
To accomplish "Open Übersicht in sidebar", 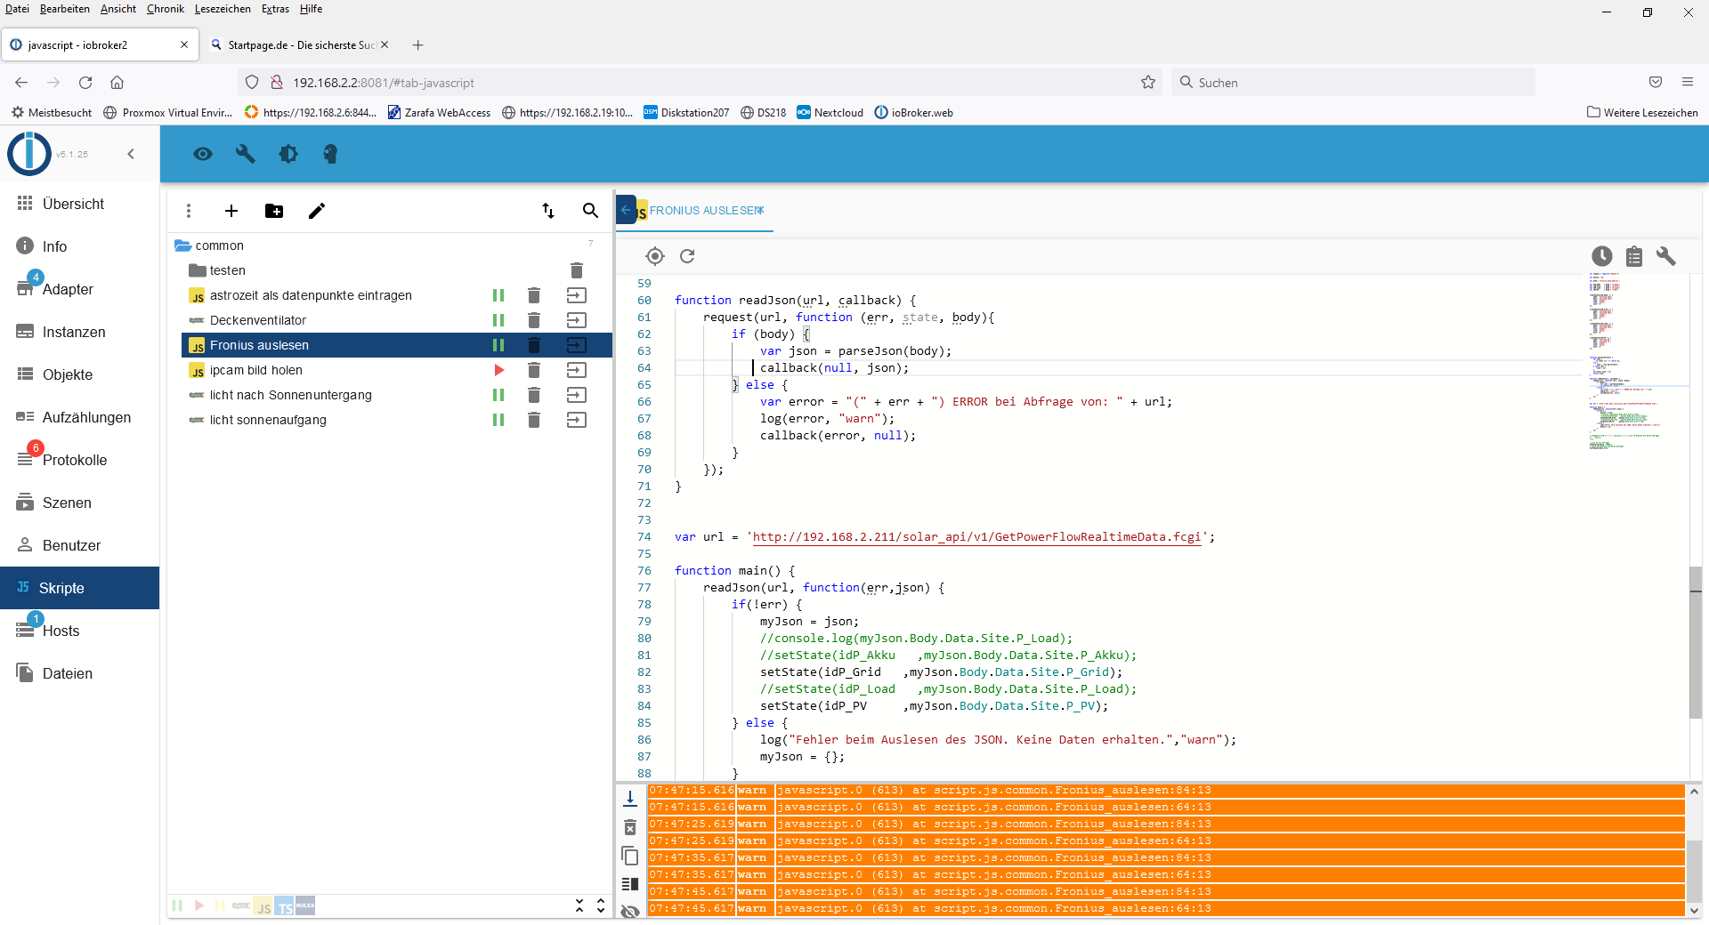I will 80,204.
